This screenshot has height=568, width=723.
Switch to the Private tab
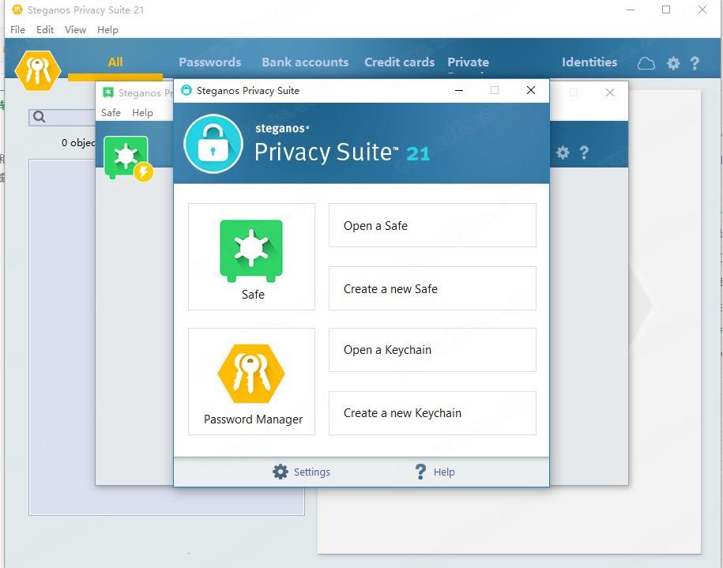coord(468,62)
